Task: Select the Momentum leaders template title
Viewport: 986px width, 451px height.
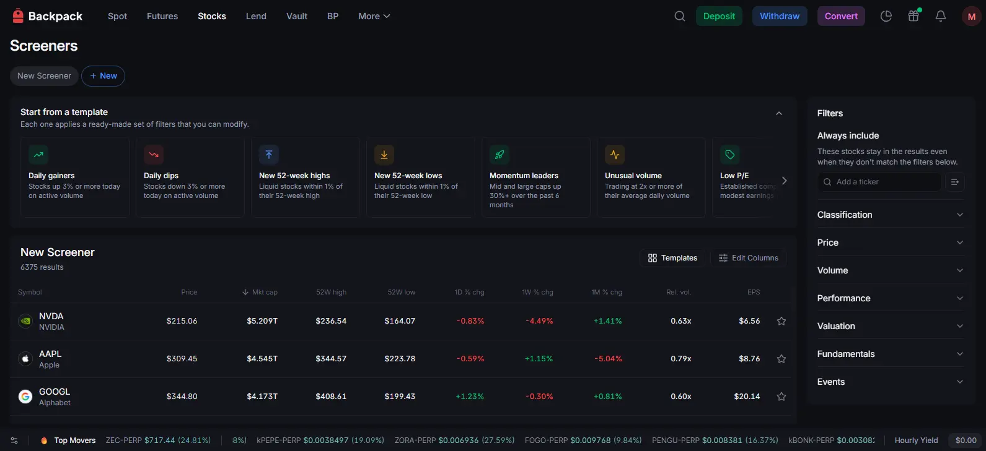Action: point(524,176)
